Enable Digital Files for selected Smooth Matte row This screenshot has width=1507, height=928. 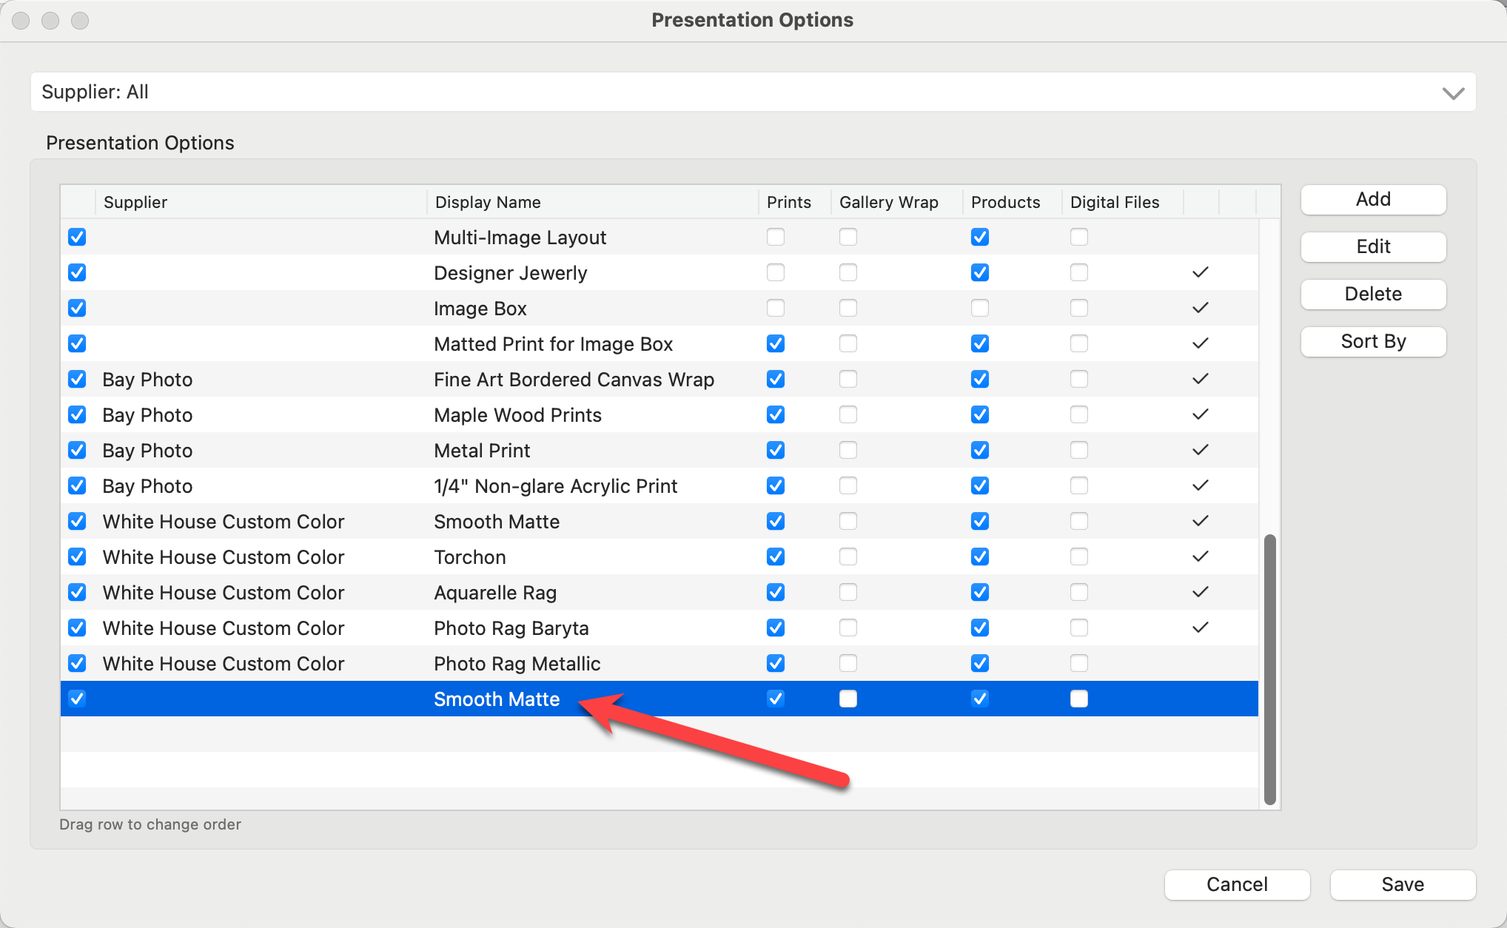coord(1079,699)
